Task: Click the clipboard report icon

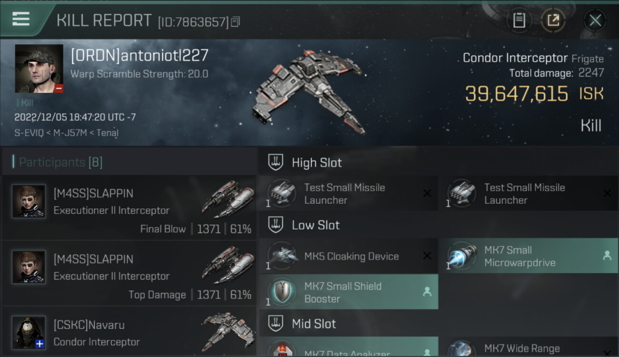Action: (519, 20)
